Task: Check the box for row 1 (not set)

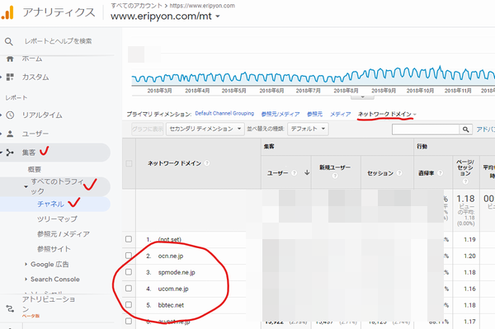Action: 129,239
